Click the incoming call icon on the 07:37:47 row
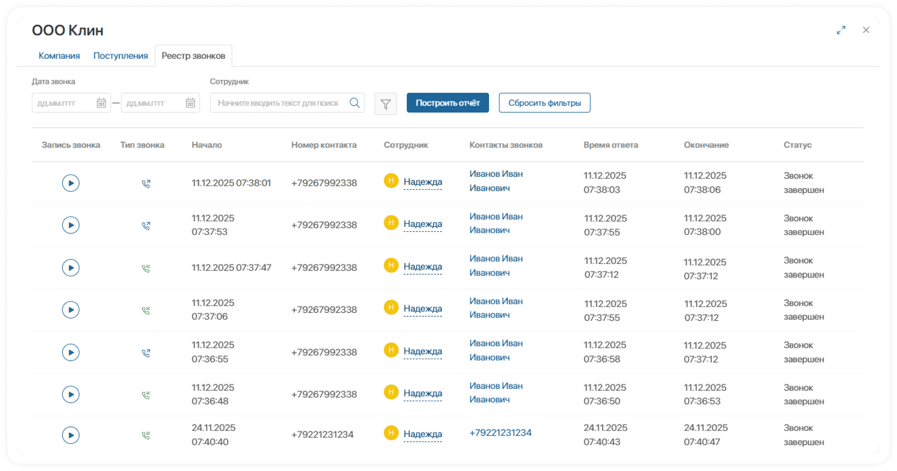This screenshot has height=471, width=897. point(146,268)
